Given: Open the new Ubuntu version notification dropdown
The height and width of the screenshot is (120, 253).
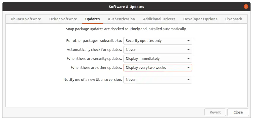Looking at the screenshot, I should pos(158,80).
